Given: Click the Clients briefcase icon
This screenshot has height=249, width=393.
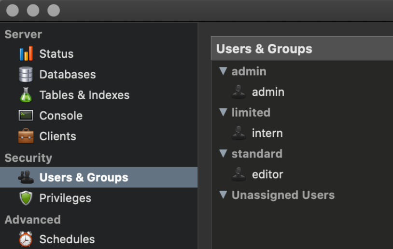Looking at the screenshot, I should click(26, 136).
